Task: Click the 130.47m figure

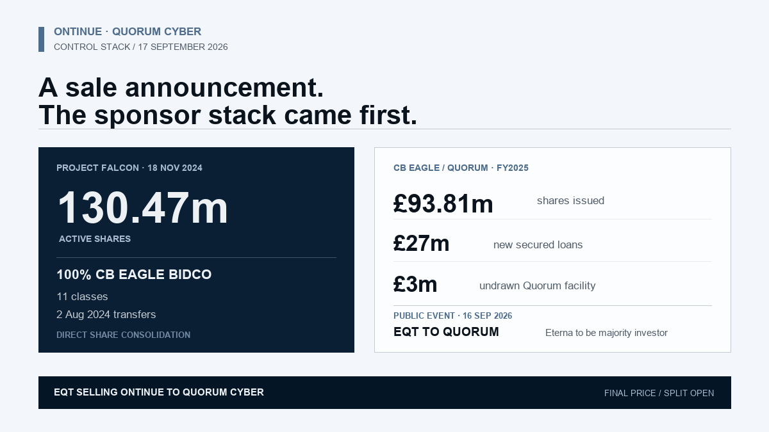Action: (143, 208)
